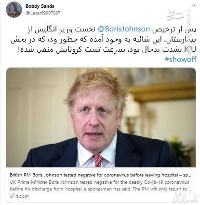Open the Boris Johnson card photo

click(101, 117)
